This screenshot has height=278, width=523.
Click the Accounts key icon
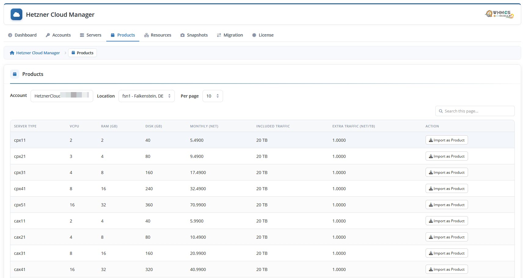pyautogui.click(x=48, y=35)
